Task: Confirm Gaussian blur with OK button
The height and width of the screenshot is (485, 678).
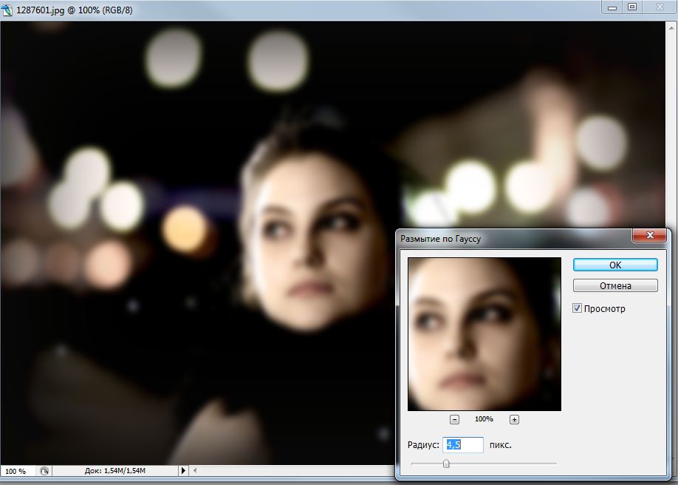Action: 615,265
